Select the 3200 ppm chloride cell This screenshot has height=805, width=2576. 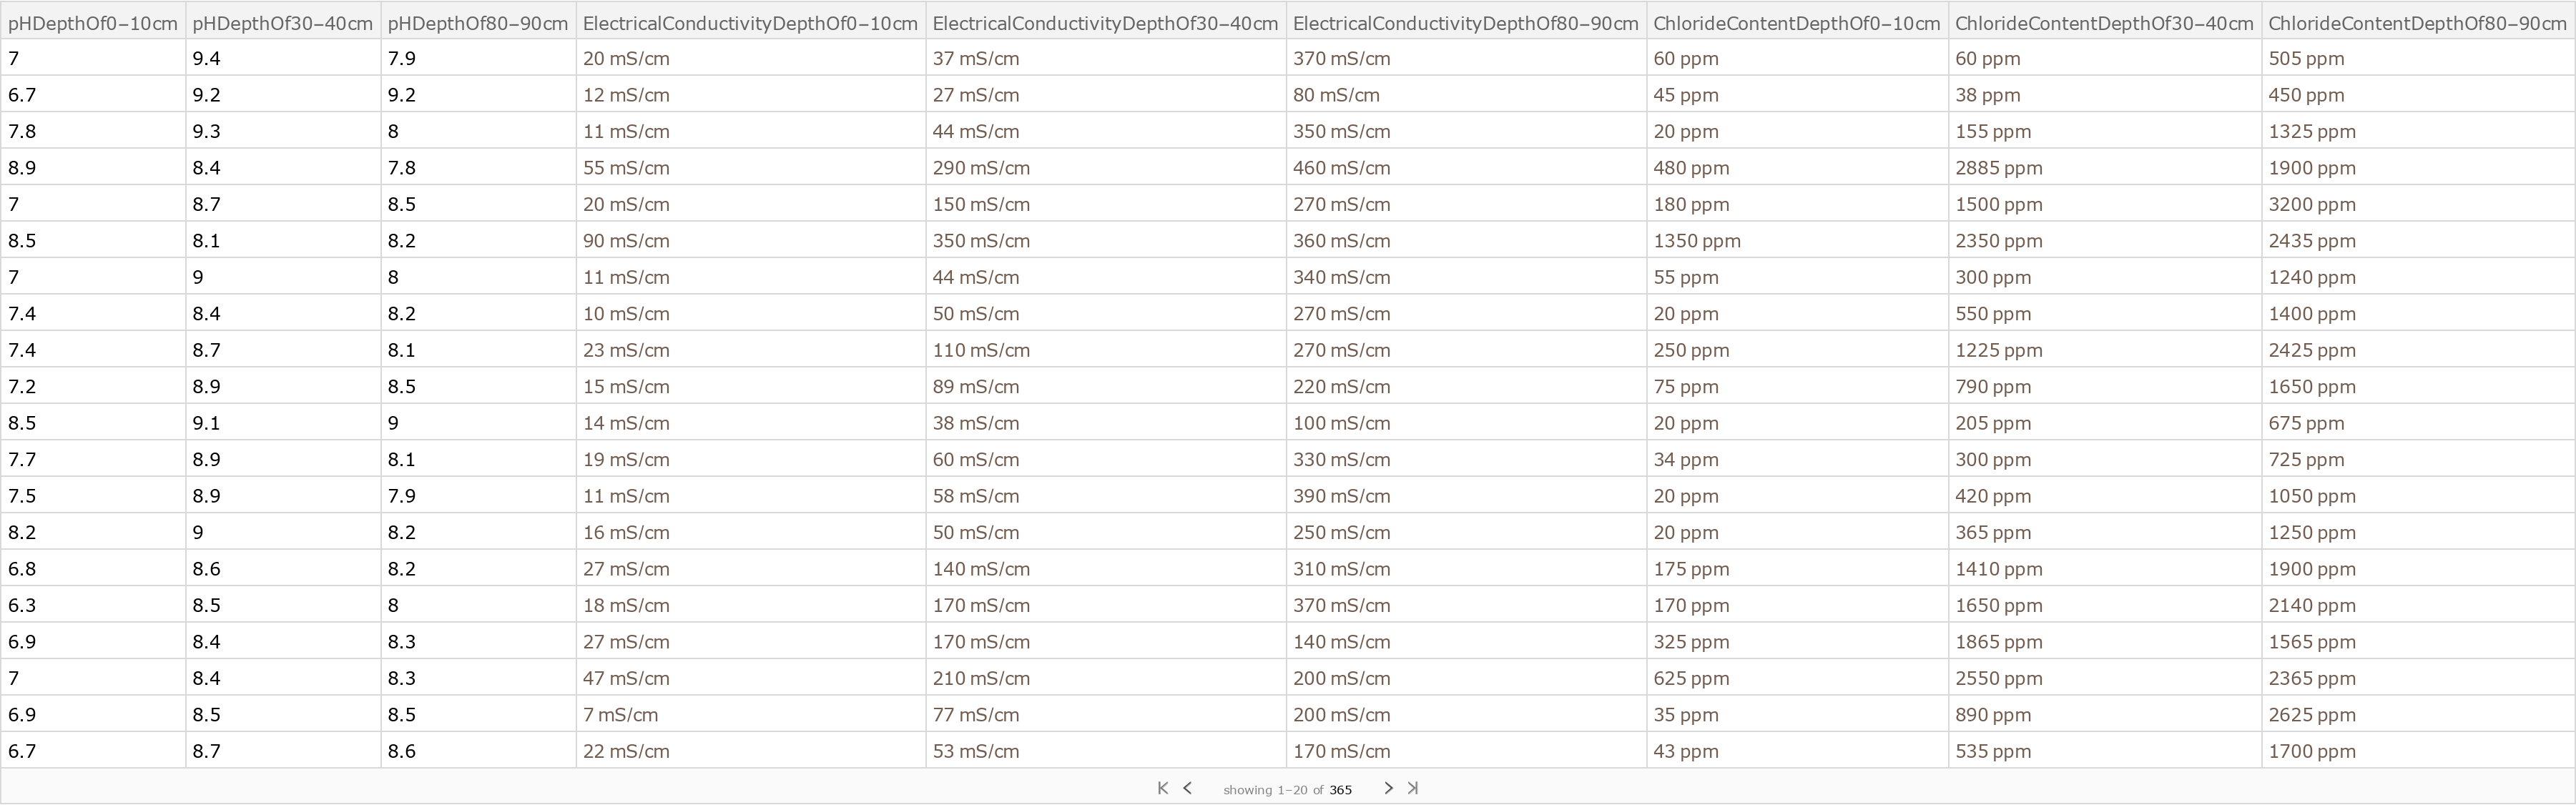pos(2312,204)
